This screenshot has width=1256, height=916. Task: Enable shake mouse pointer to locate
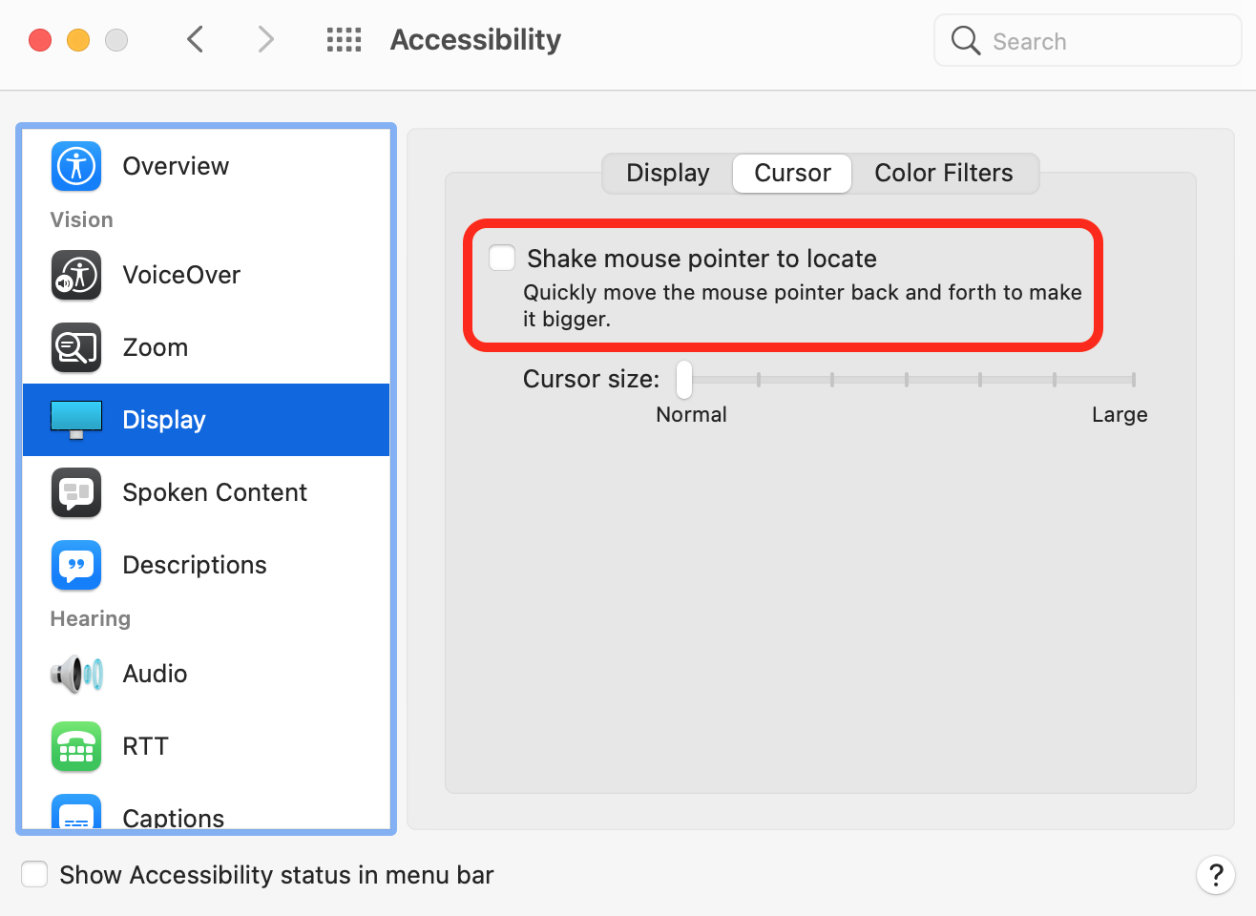click(x=501, y=257)
